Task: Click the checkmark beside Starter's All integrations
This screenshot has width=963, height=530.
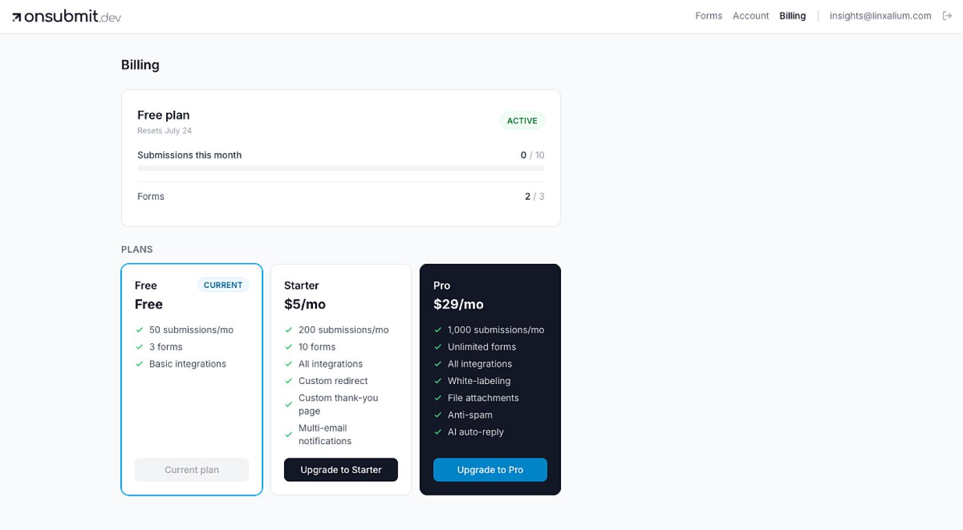Action: (x=289, y=364)
